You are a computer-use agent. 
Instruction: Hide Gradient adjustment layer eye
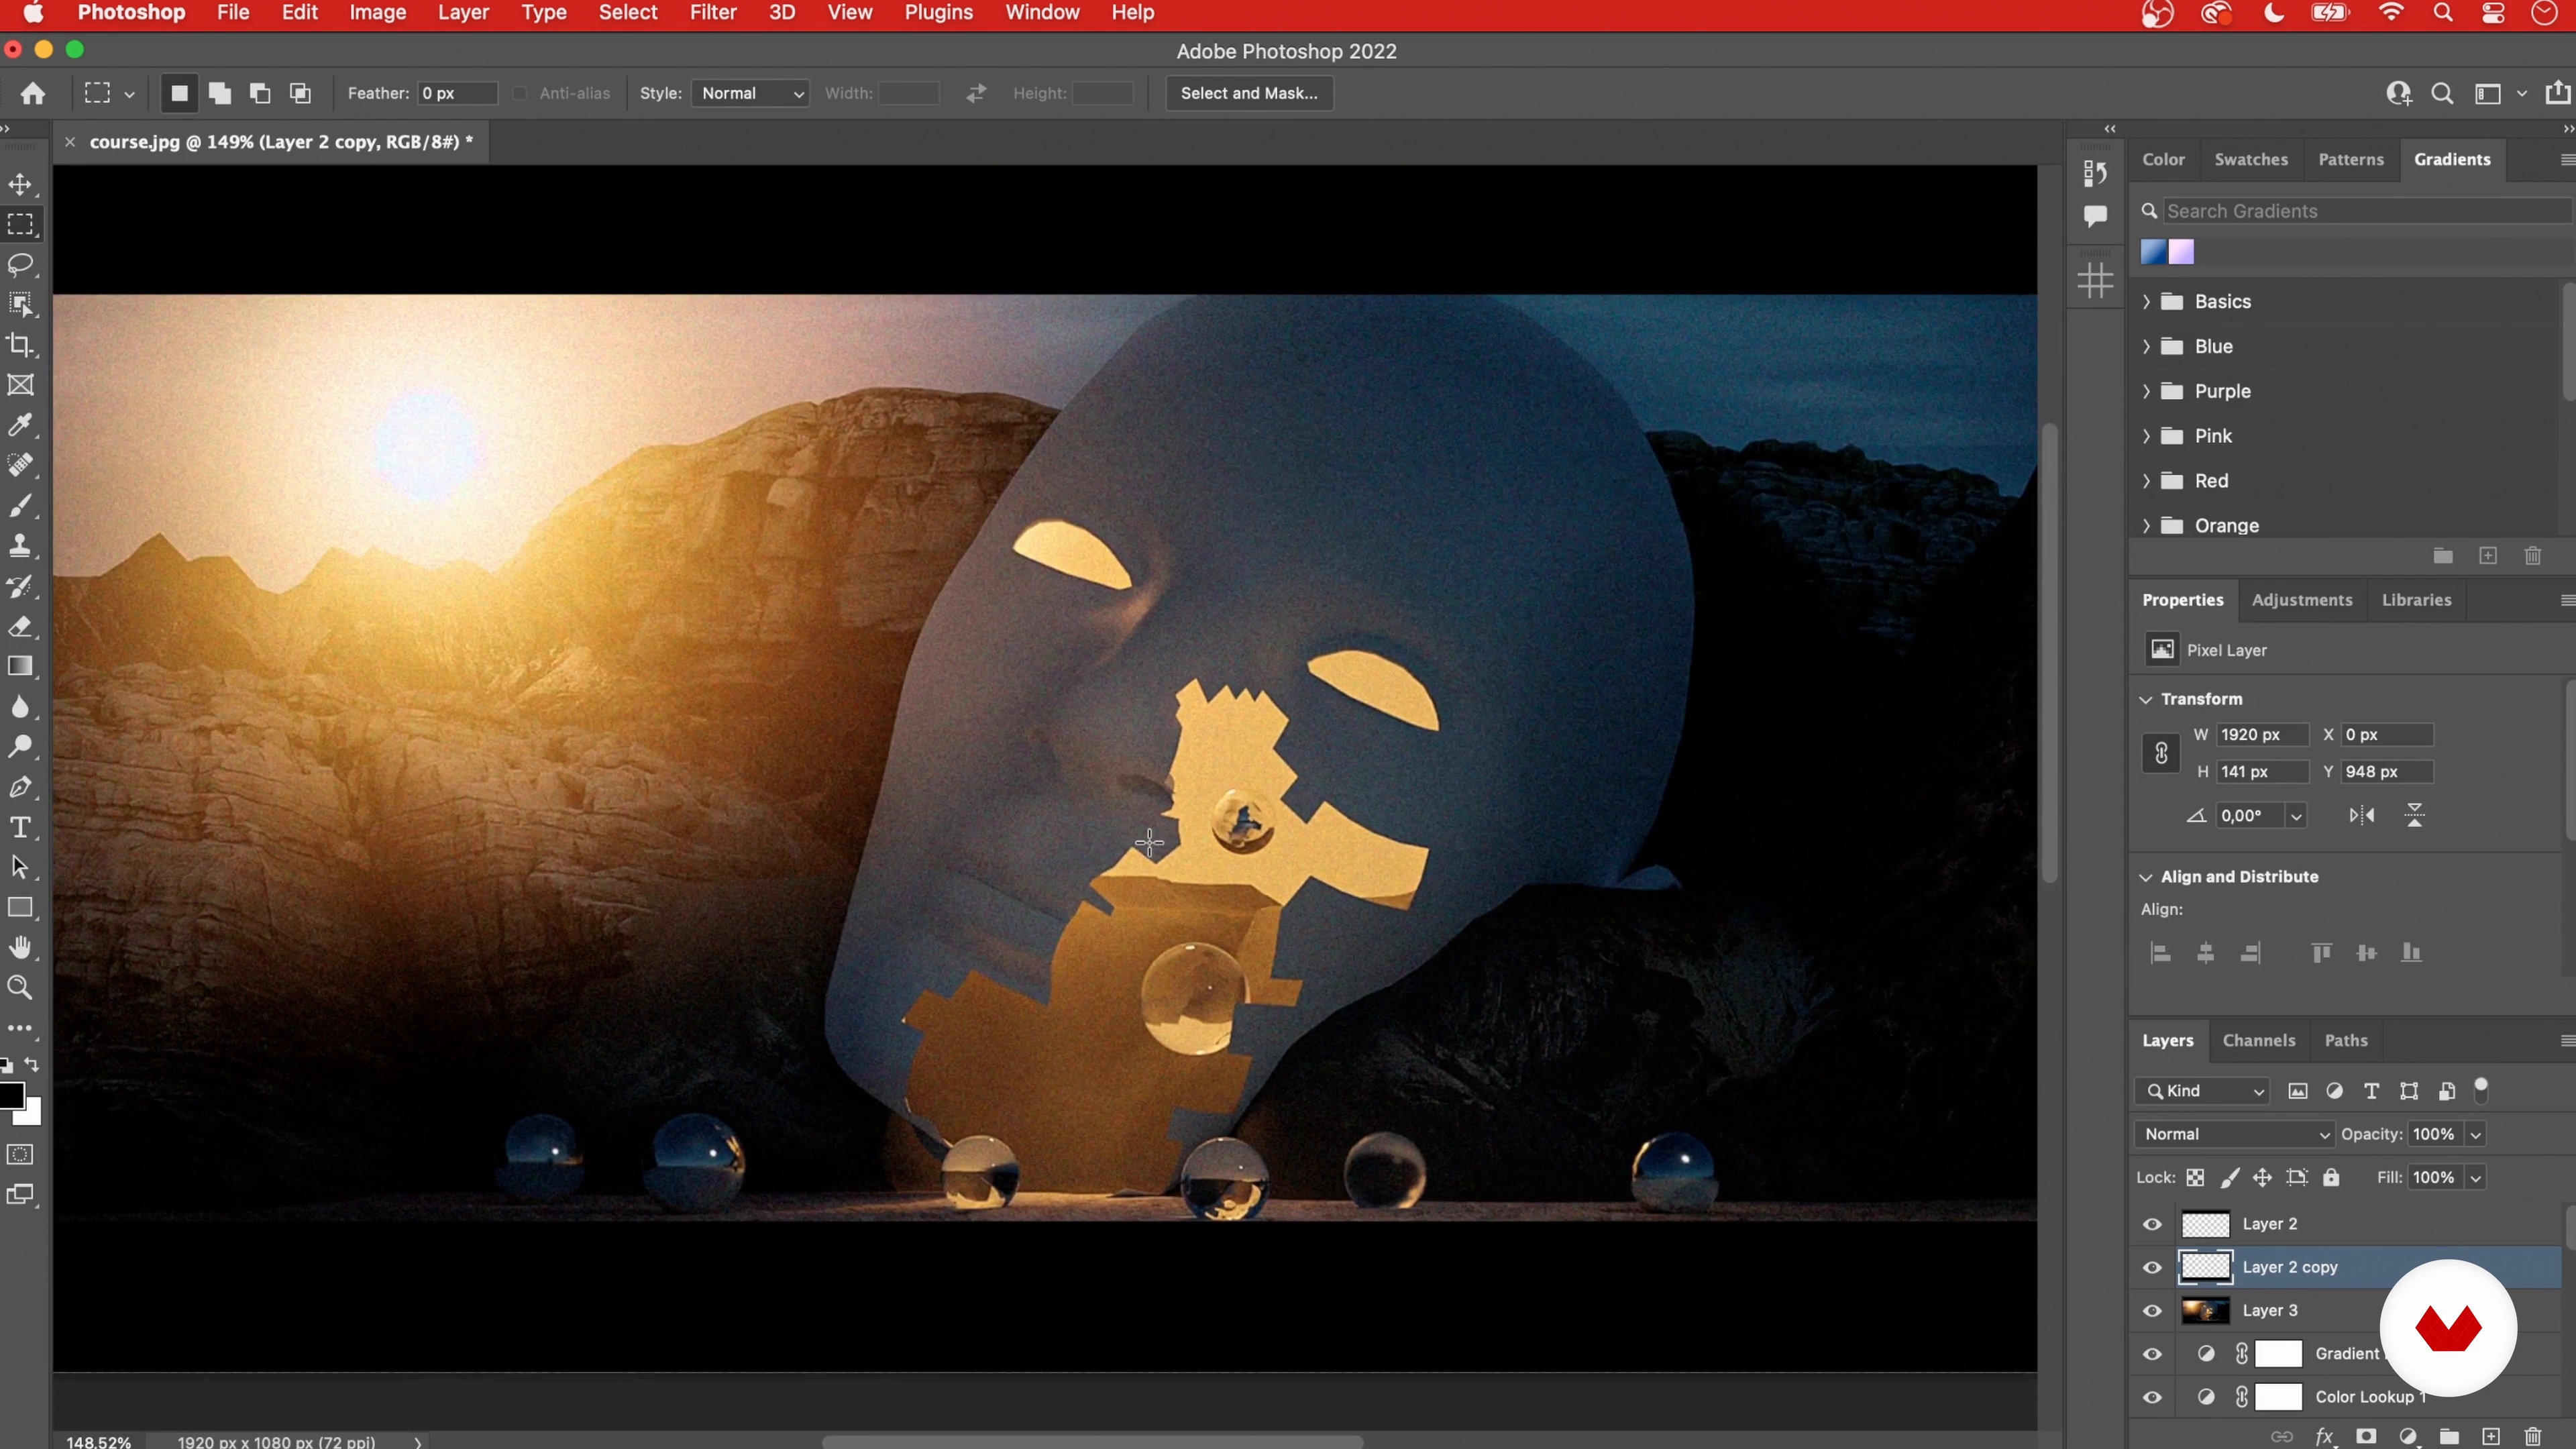coord(2152,1354)
